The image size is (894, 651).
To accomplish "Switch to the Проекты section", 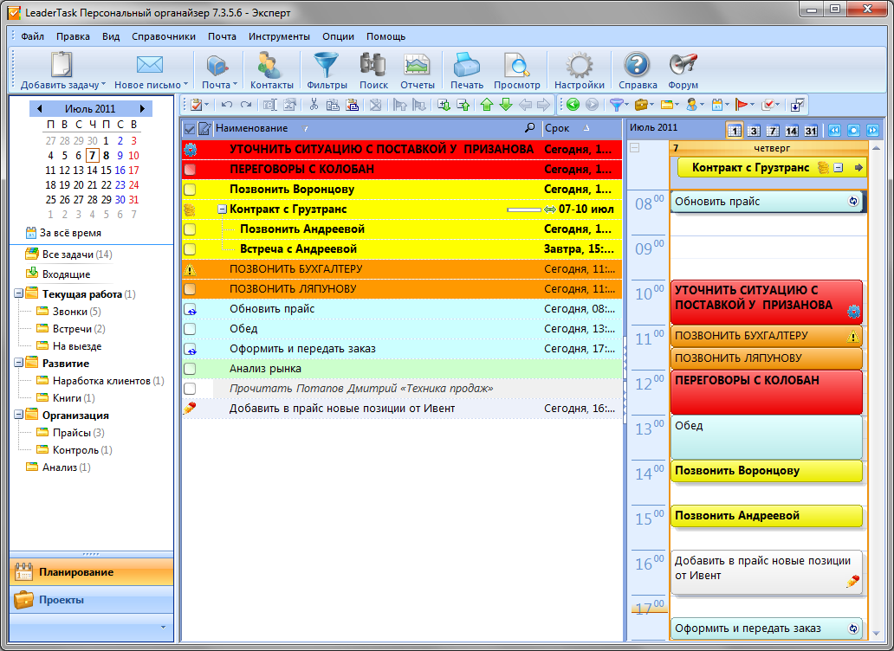I will coord(91,600).
